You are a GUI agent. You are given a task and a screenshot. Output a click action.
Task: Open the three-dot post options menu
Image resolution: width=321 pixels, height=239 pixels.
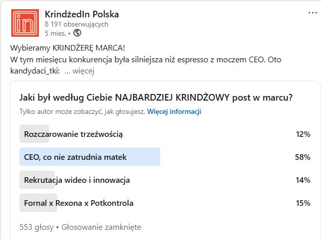click(x=312, y=13)
